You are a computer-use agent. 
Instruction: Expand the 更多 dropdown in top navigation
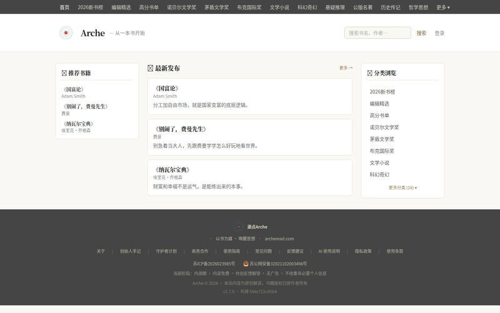click(443, 7)
